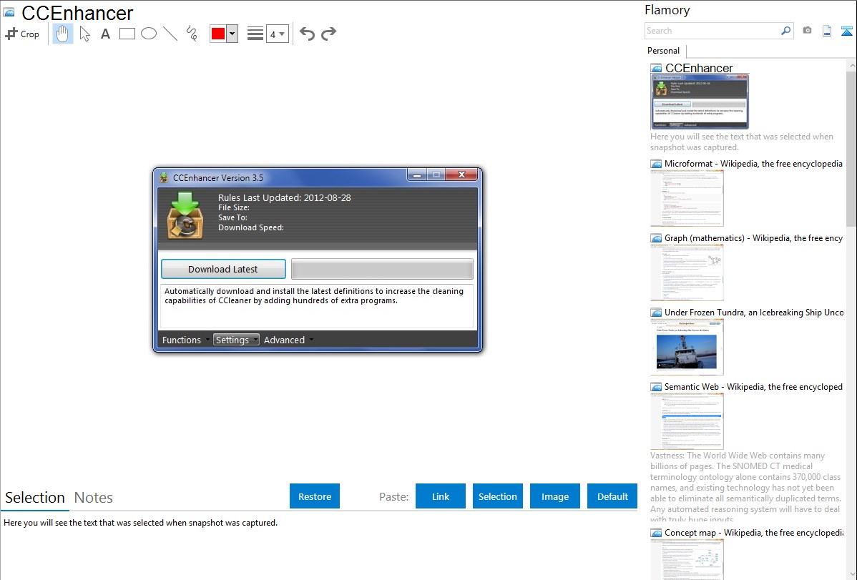Click the CCEnhancer crate download logo
Viewport: 857px width, 580px height.
(185, 216)
